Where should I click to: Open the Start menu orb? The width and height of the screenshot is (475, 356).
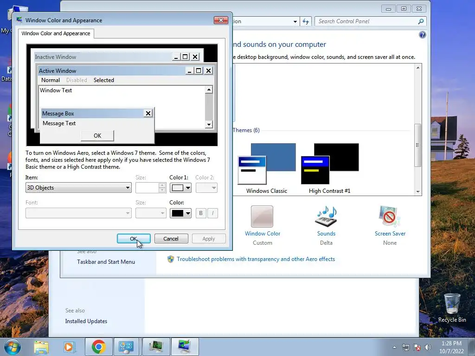13,347
